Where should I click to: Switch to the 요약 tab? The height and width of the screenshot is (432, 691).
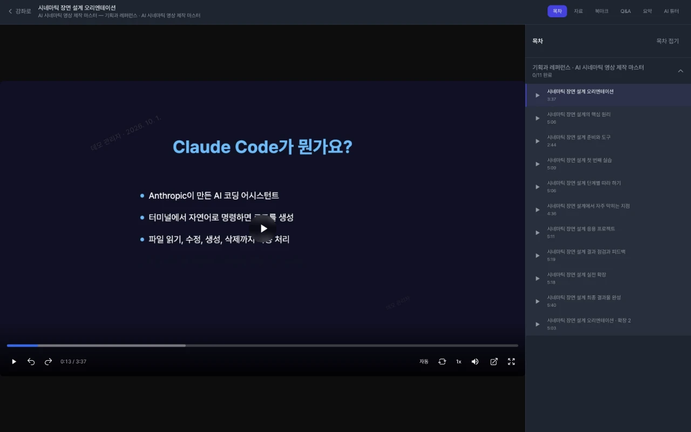pyautogui.click(x=647, y=11)
